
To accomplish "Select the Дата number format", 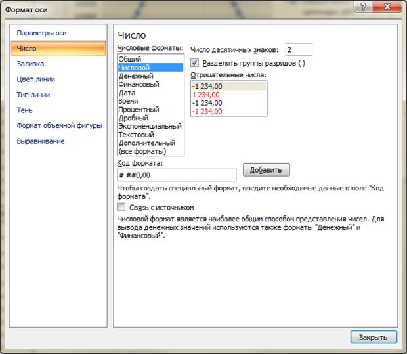I will (x=150, y=93).
